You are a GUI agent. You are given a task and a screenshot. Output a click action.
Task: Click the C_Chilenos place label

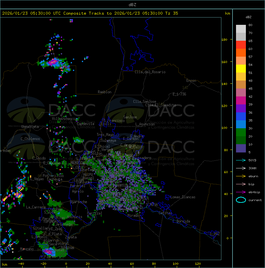click(x=30, y=139)
